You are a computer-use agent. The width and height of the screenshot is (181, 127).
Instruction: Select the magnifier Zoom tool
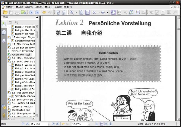click(71, 12)
